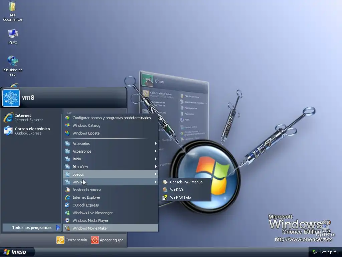The height and width of the screenshot is (257, 342).
Task: Click the Console RAR manual book icon
Action: (x=165, y=182)
